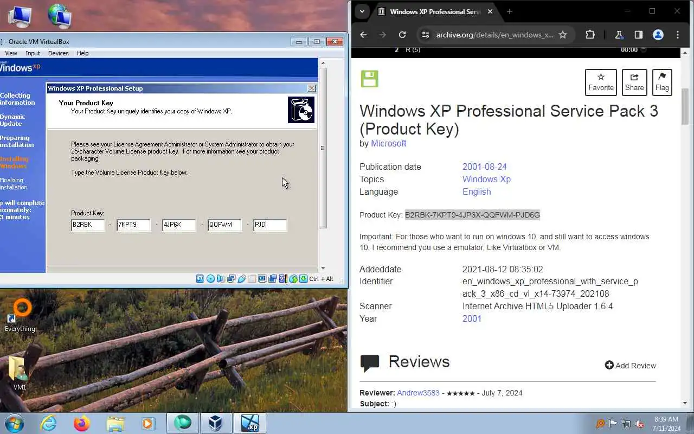Open the Chrome extensions puzzle icon
The image size is (694, 434).
[x=590, y=35]
